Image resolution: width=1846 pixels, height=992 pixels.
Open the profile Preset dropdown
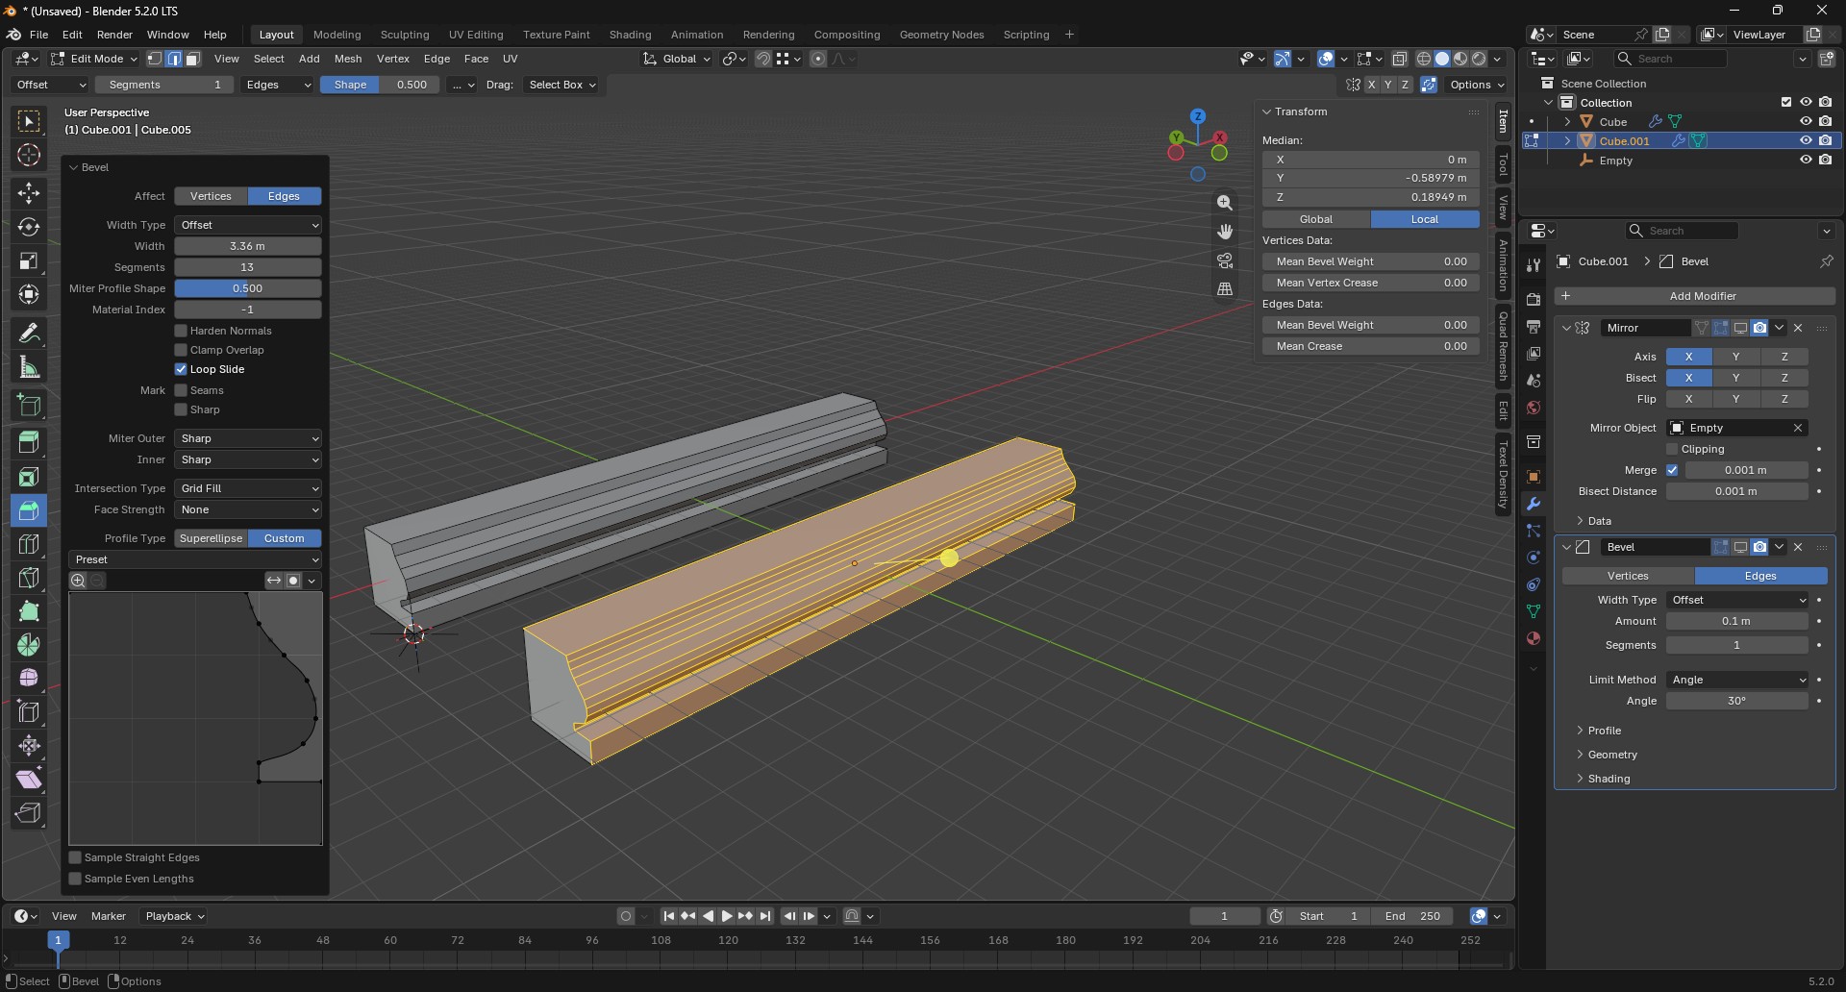click(195, 559)
